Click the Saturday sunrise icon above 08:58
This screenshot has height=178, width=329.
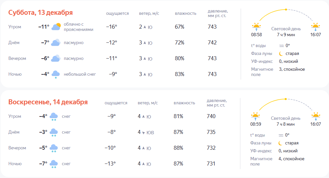coord(256,26)
